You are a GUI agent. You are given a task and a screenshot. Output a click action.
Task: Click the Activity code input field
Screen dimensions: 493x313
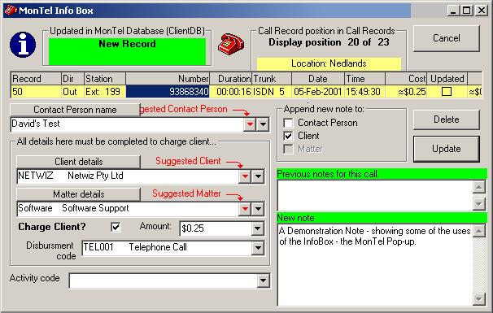pyautogui.click(x=163, y=280)
